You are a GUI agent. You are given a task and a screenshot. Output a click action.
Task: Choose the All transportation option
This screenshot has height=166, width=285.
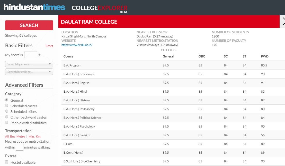7,136
